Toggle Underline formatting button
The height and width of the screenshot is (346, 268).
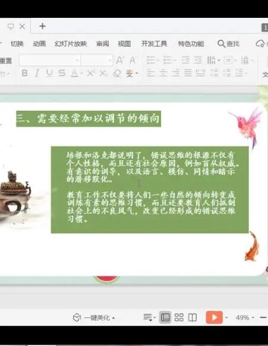coord(49,73)
